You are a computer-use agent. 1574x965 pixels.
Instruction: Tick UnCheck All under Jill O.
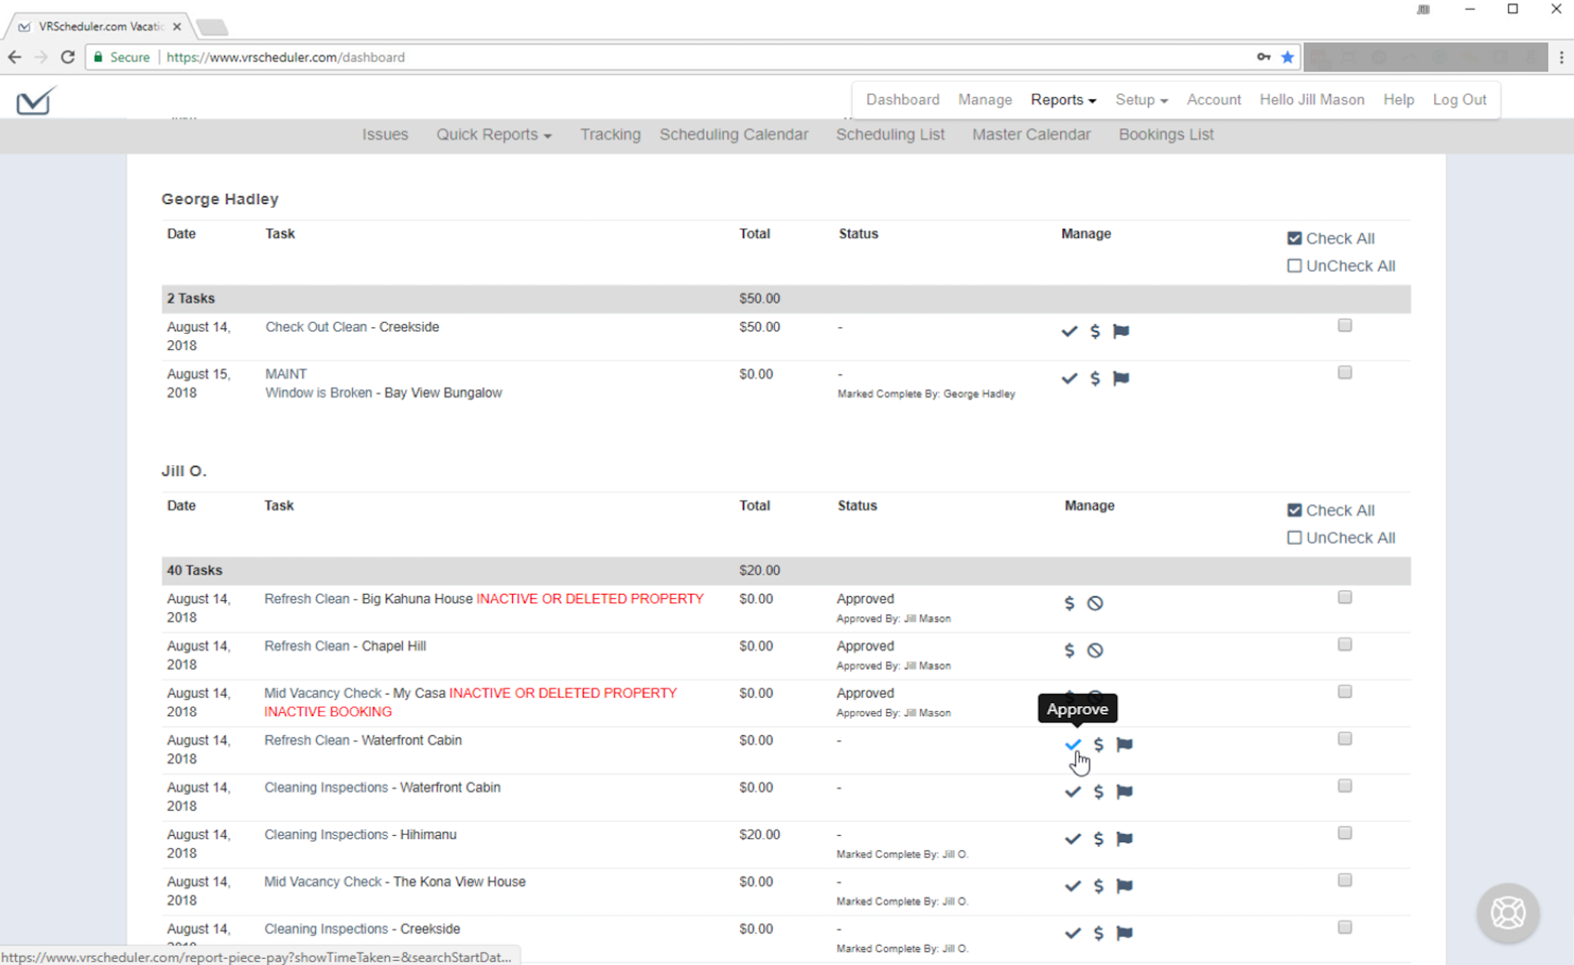click(1294, 537)
